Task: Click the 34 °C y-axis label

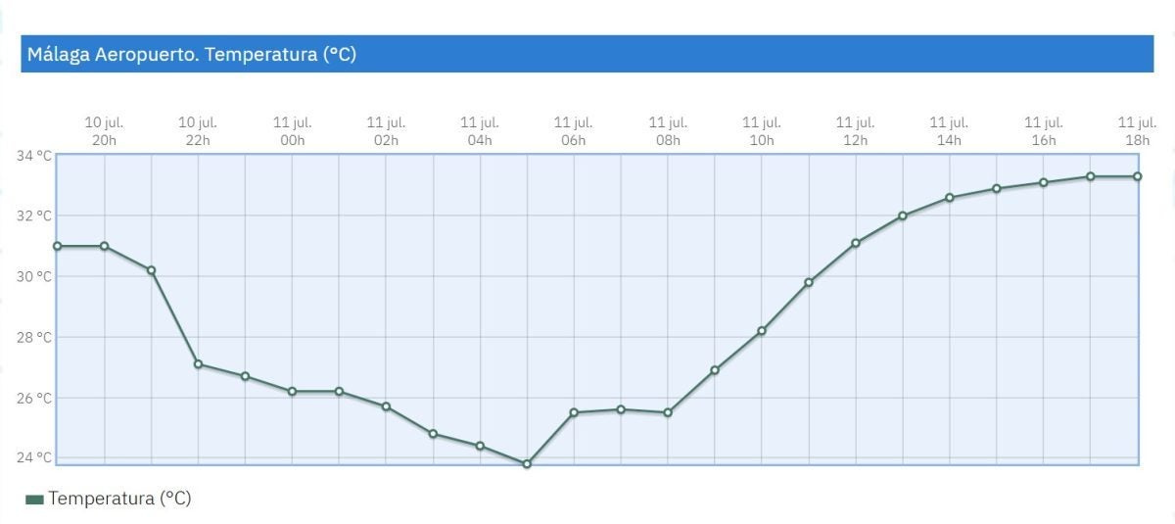Action: [33, 156]
